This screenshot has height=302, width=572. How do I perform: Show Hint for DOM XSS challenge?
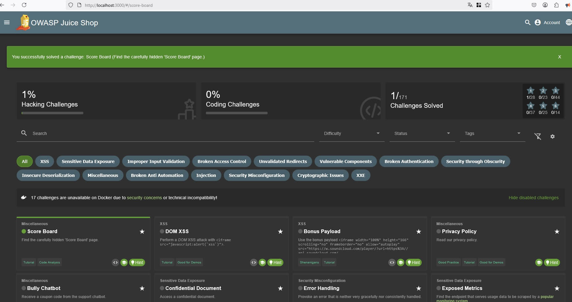[275, 262]
